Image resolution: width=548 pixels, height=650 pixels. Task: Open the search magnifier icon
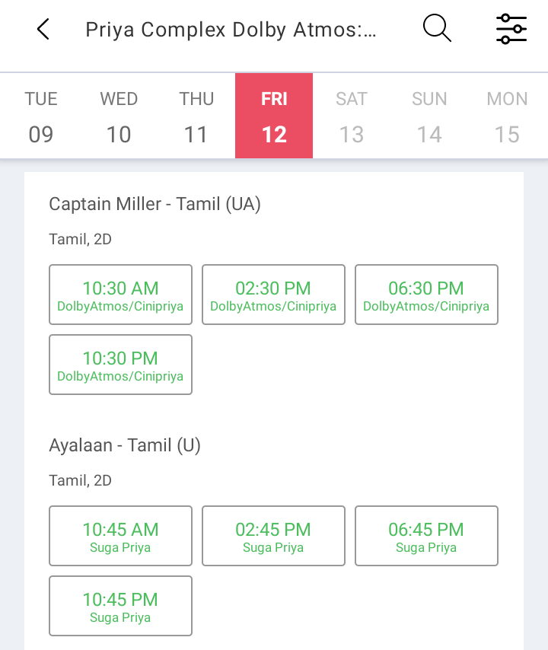click(437, 28)
